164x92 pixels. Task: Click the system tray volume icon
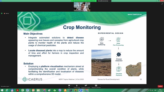[x=152, y=90]
